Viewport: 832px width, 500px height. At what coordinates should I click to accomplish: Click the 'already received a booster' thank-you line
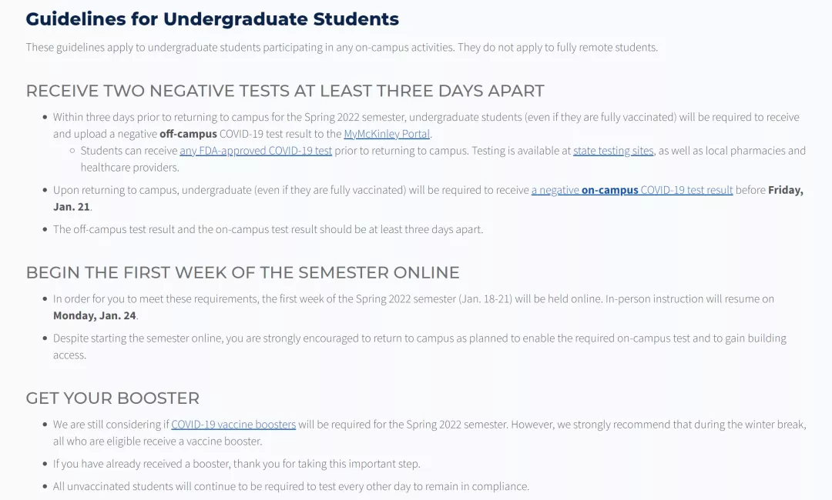(237, 464)
